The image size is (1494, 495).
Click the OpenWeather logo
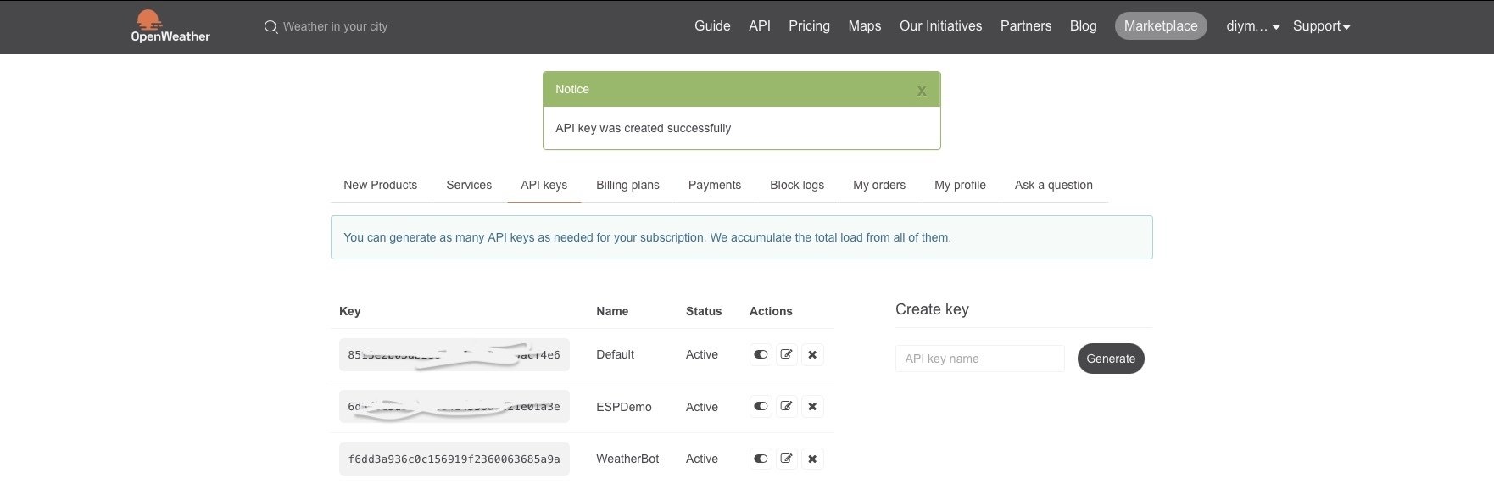point(170,26)
